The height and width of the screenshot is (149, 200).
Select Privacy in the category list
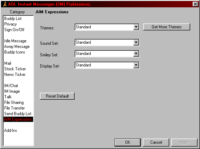tap(11, 24)
